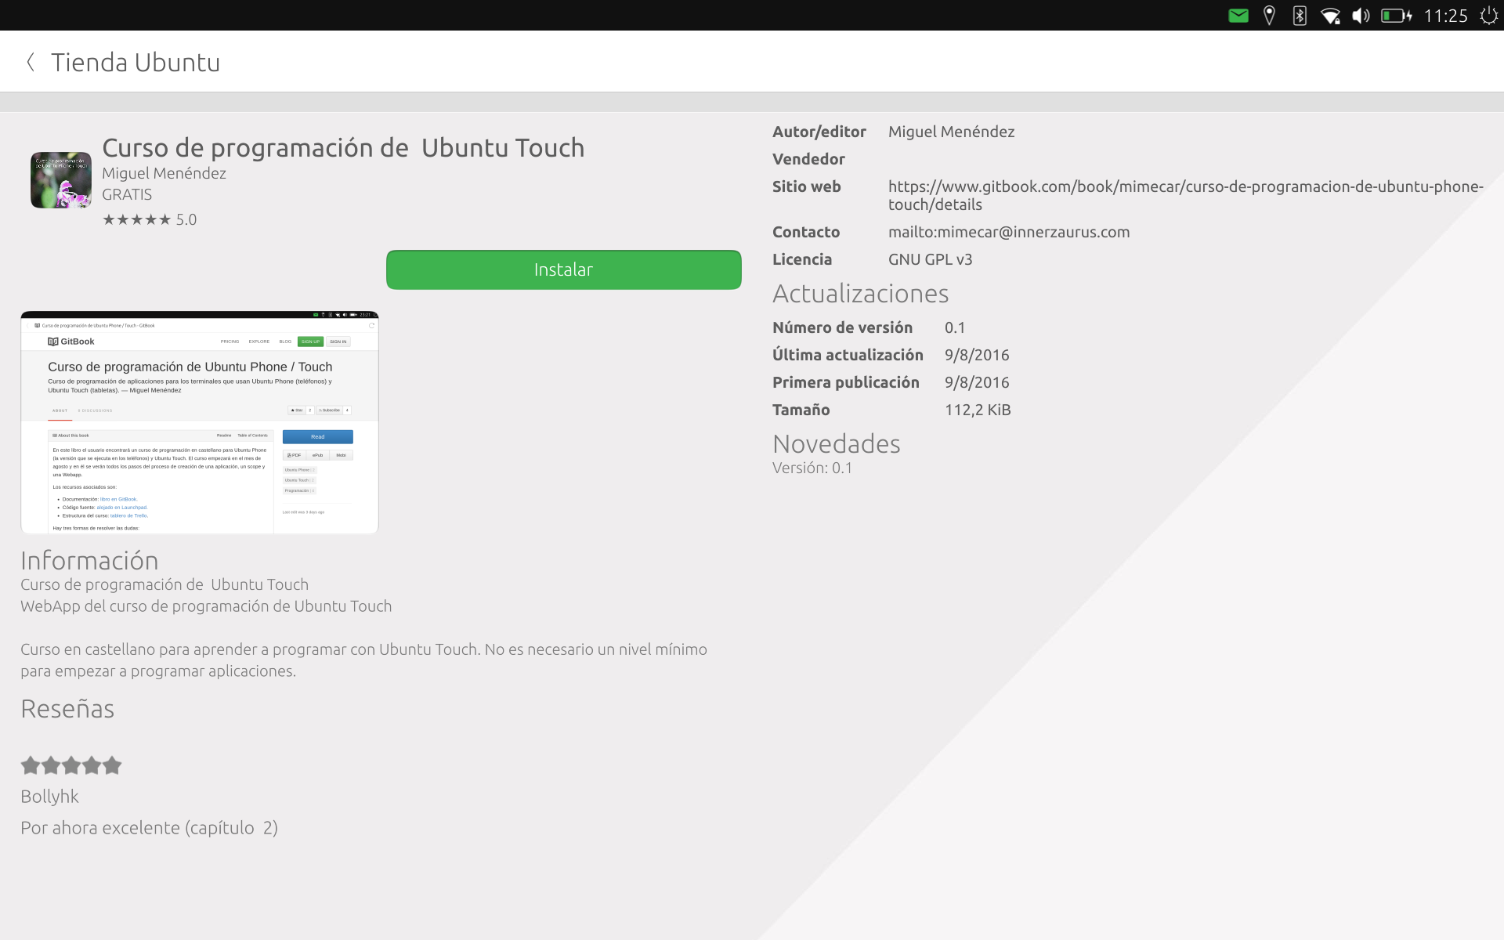The image size is (1504, 940).
Task: Open the GitBook screenshot preview thumbnail
Action: [200, 422]
